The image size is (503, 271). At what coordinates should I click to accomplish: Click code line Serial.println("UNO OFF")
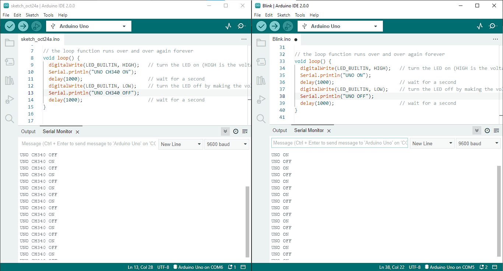(337, 96)
